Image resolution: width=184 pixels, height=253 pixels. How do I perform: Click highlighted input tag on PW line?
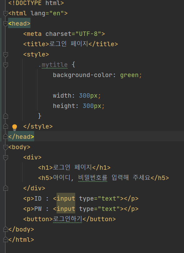click(66, 209)
